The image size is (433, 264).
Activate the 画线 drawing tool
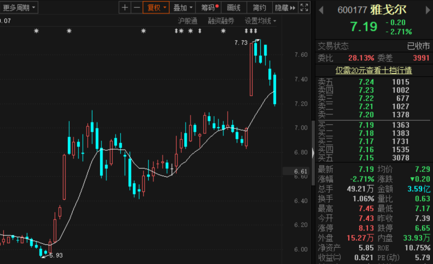tap(234, 7)
